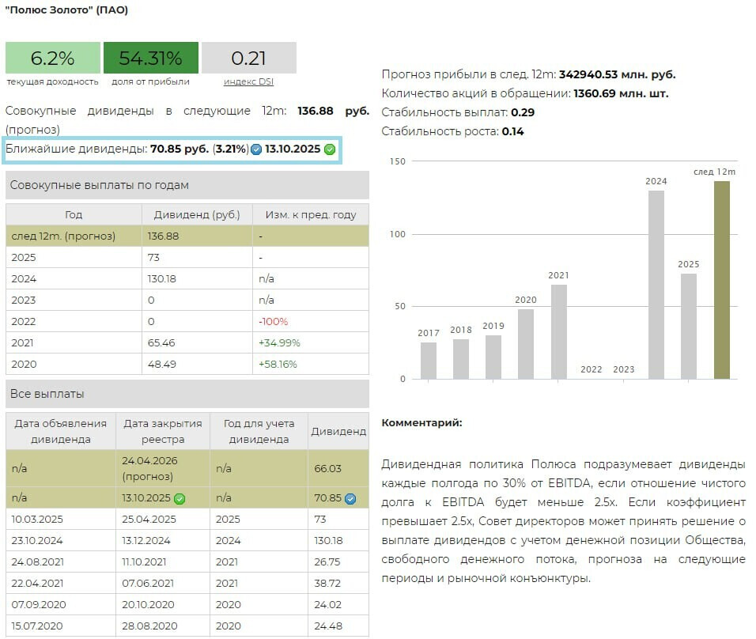
Task: Open the индекс DSI link
Action: click(x=248, y=81)
